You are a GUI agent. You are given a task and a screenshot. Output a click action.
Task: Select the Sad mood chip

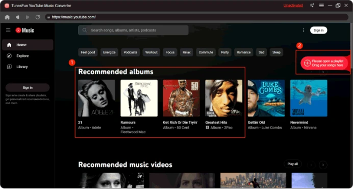point(261,52)
